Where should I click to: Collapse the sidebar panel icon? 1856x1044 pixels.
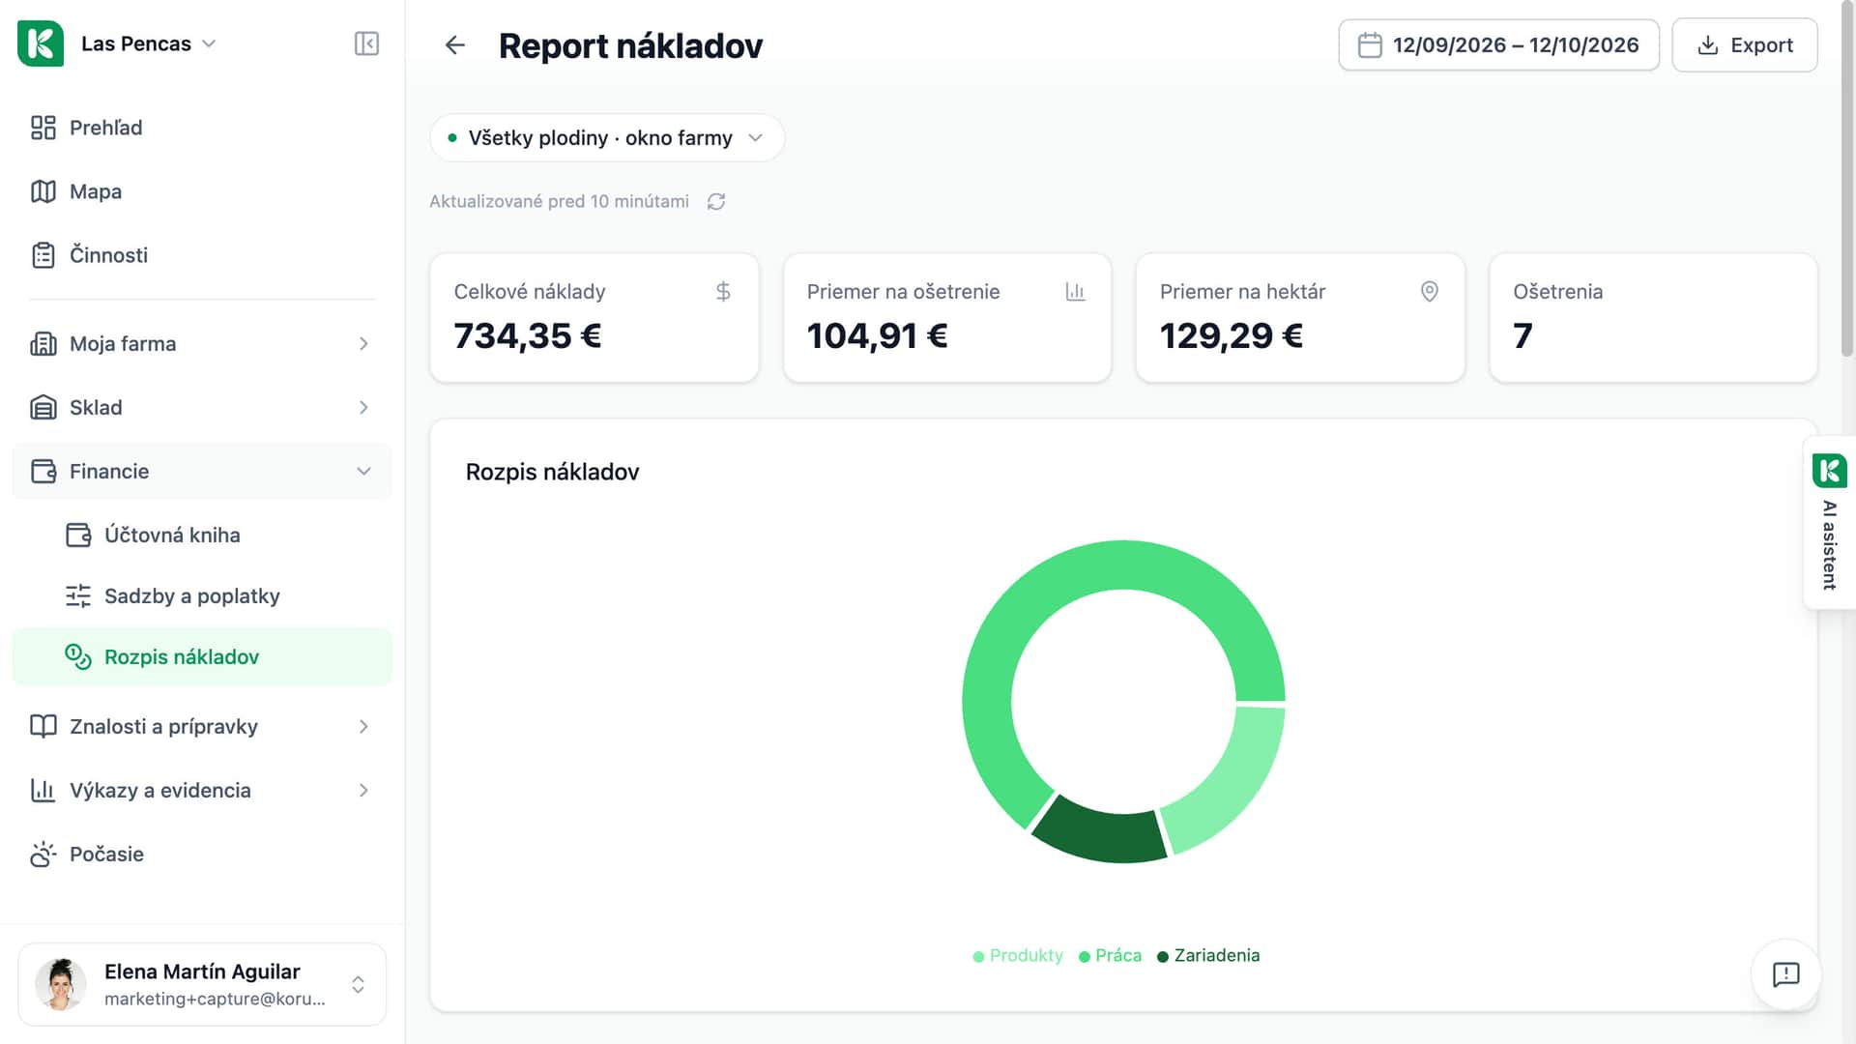[366, 43]
